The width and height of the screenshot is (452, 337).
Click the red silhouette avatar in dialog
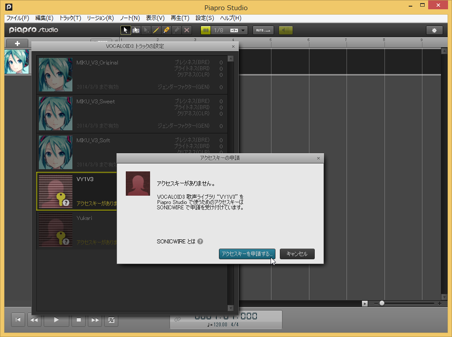tap(138, 183)
